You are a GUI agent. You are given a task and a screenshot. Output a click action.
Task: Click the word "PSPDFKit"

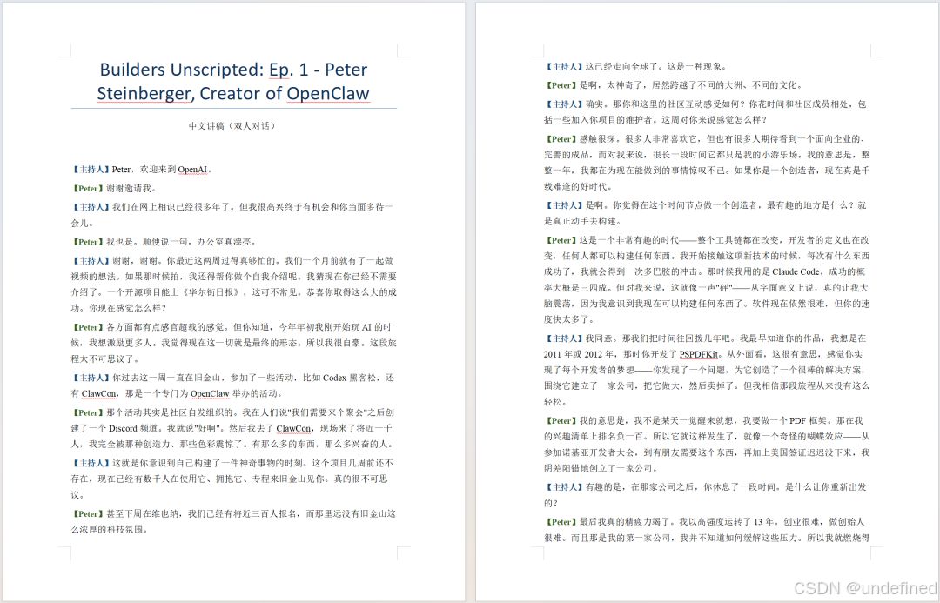click(x=698, y=354)
